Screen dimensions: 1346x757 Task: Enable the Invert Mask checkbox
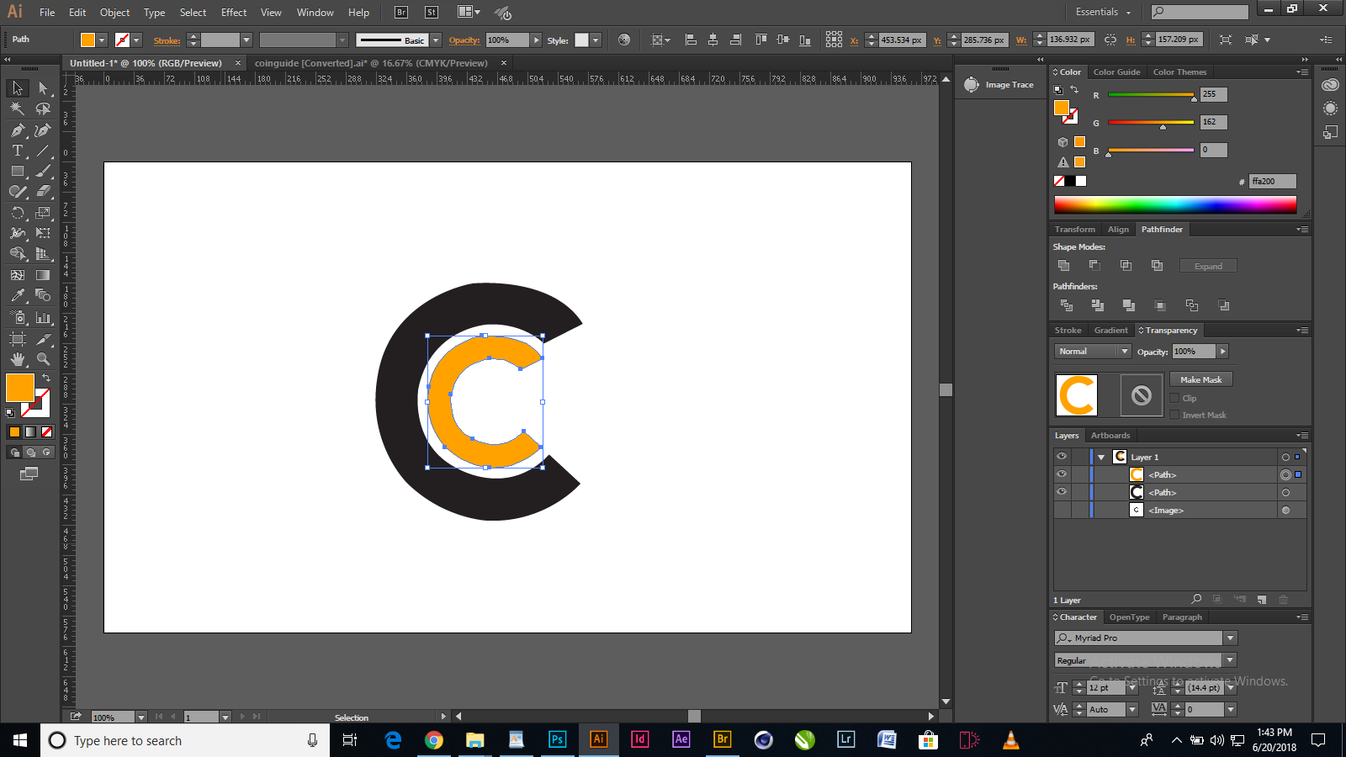pos(1175,415)
